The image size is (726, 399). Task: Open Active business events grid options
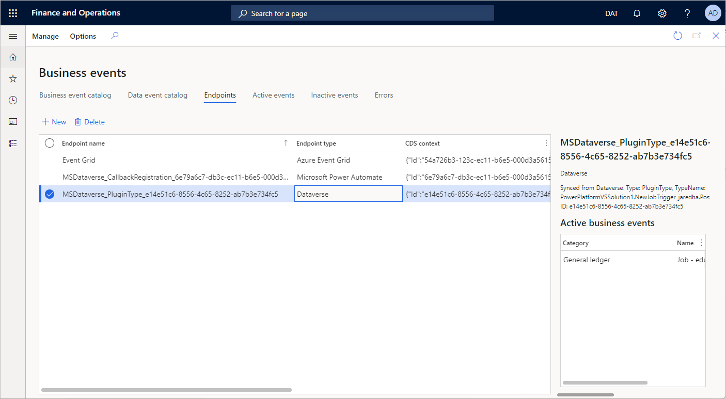(701, 243)
